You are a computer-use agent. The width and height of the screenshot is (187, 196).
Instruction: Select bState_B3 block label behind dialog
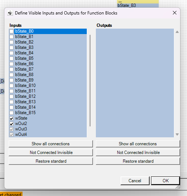coord(127,5)
